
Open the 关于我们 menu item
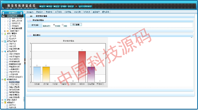[58, 12]
